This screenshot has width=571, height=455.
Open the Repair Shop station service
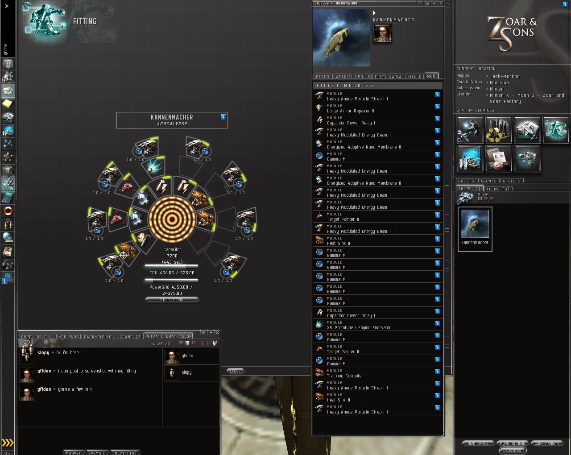(470, 130)
